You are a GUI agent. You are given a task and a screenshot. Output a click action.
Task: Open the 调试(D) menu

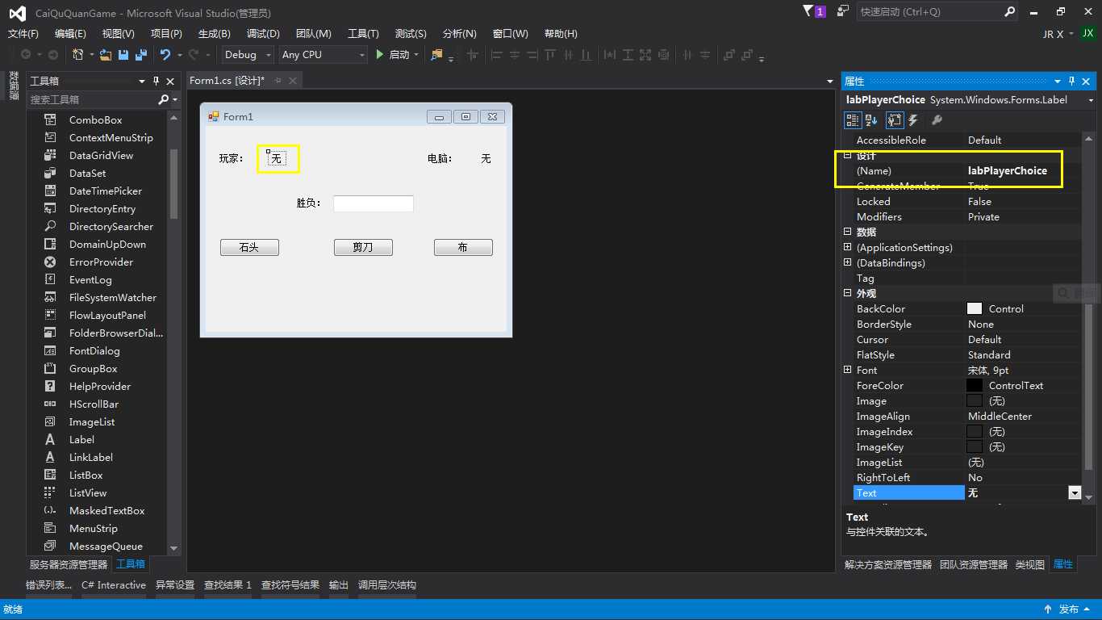tap(263, 33)
